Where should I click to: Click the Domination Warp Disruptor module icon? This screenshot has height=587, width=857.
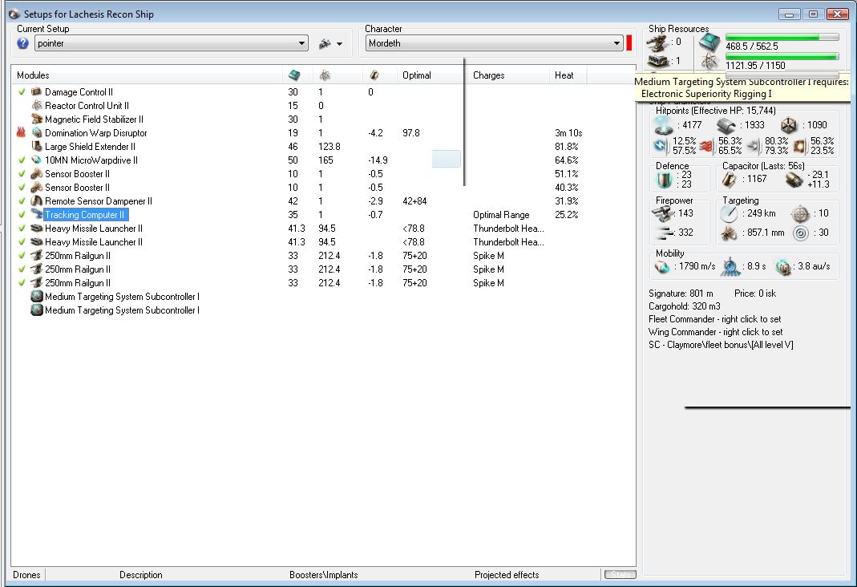[x=37, y=132]
